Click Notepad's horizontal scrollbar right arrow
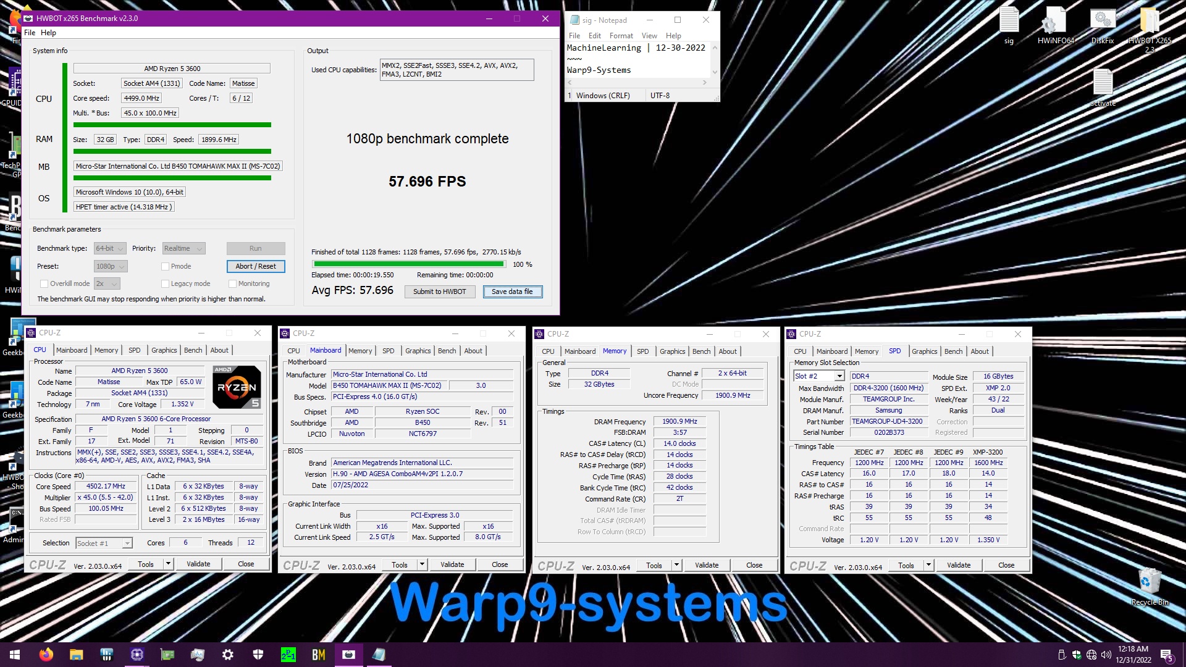Screen dimensions: 1186x667 704,82
